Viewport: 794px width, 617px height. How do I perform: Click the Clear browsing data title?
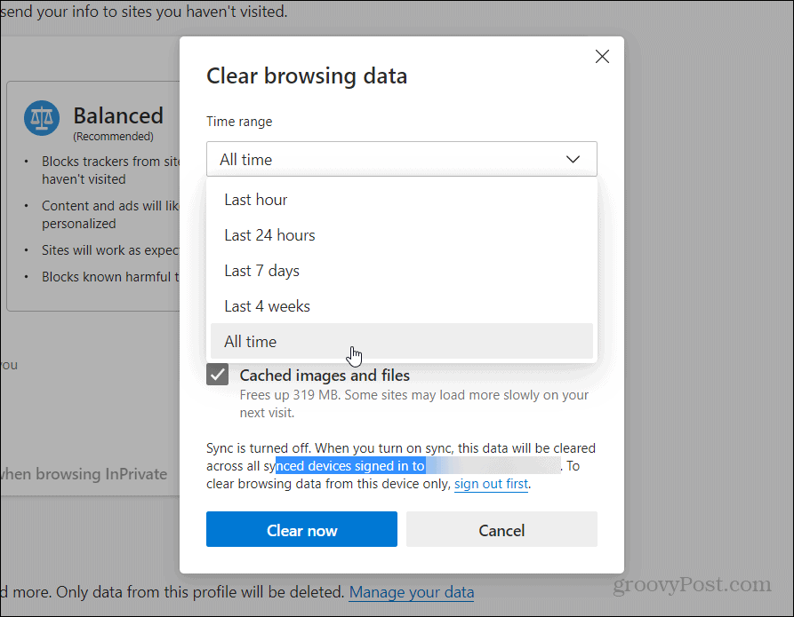307,76
